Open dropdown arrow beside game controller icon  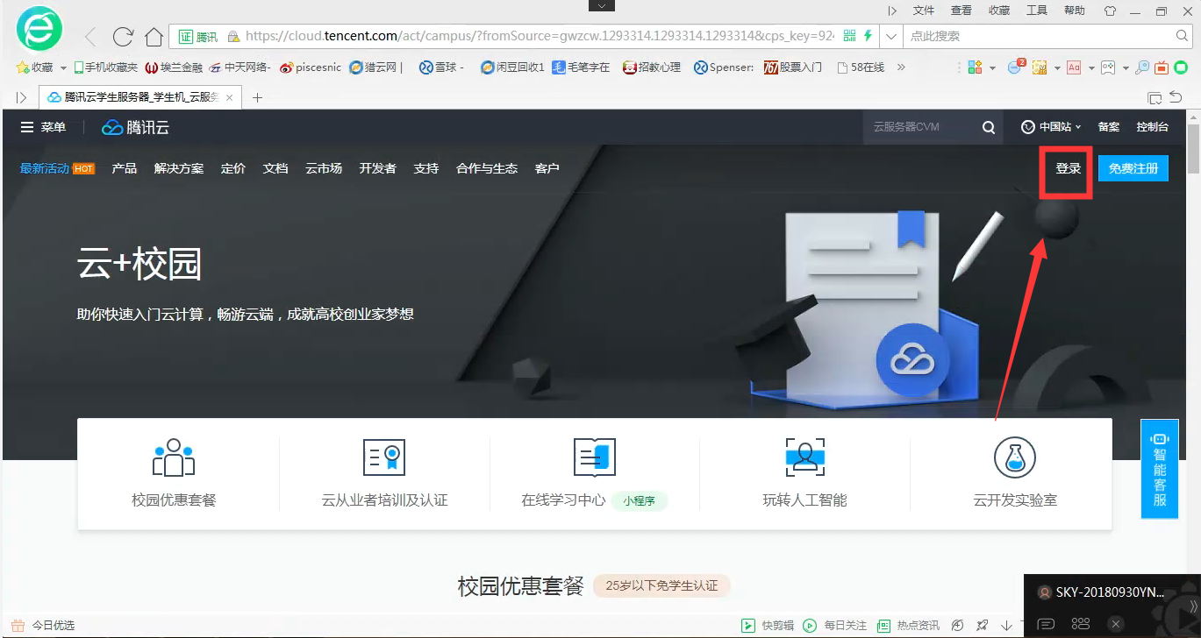click(x=1126, y=67)
